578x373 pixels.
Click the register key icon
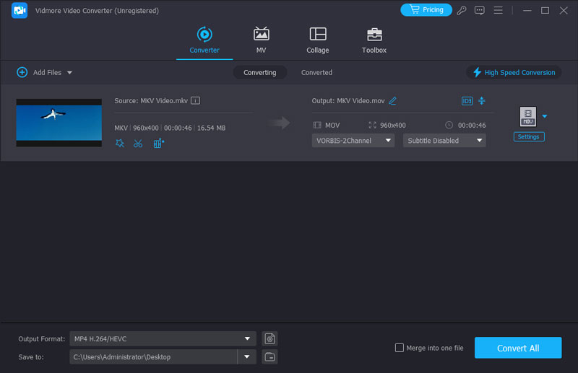click(x=462, y=10)
